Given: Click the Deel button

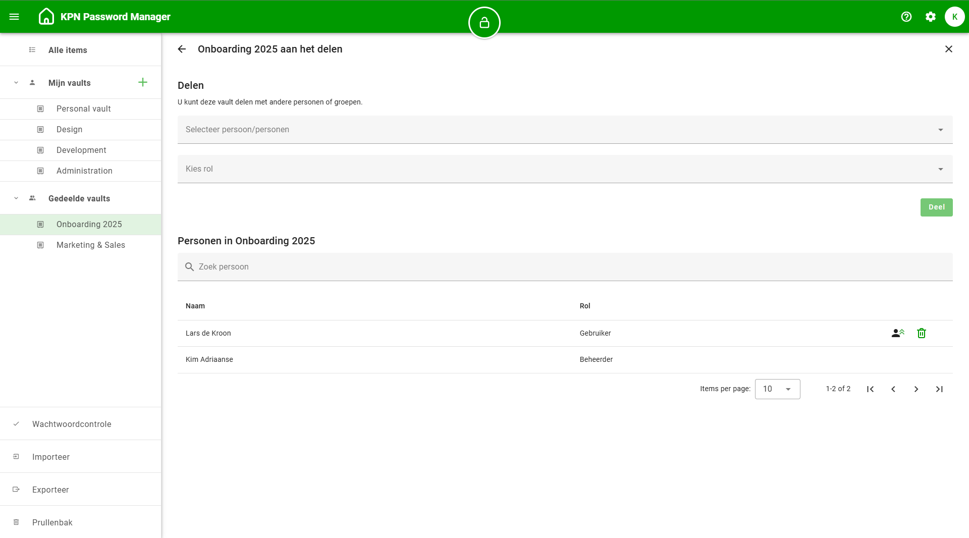Looking at the screenshot, I should [936, 207].
